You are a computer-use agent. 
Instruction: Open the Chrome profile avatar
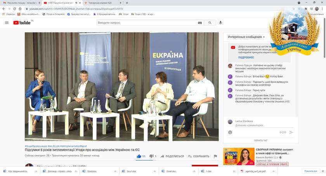[x=317, y=9]
